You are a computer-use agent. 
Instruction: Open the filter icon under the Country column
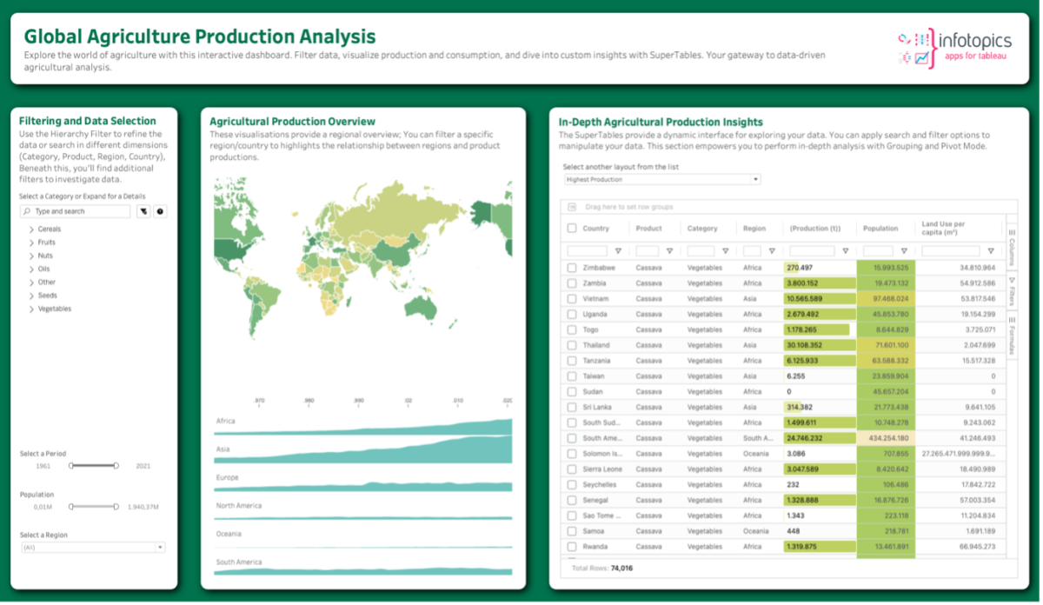pos(618,251)
